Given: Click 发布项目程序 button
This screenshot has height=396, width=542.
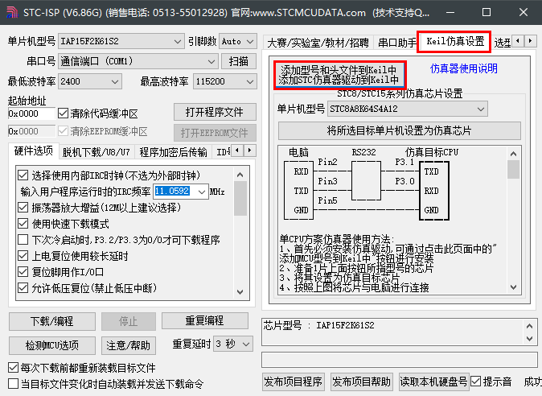Looking at the screenshot, I should click(294, 382).
